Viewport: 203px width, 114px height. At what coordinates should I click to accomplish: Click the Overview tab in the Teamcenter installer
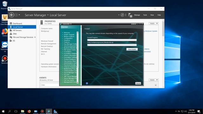pos(70,27)
